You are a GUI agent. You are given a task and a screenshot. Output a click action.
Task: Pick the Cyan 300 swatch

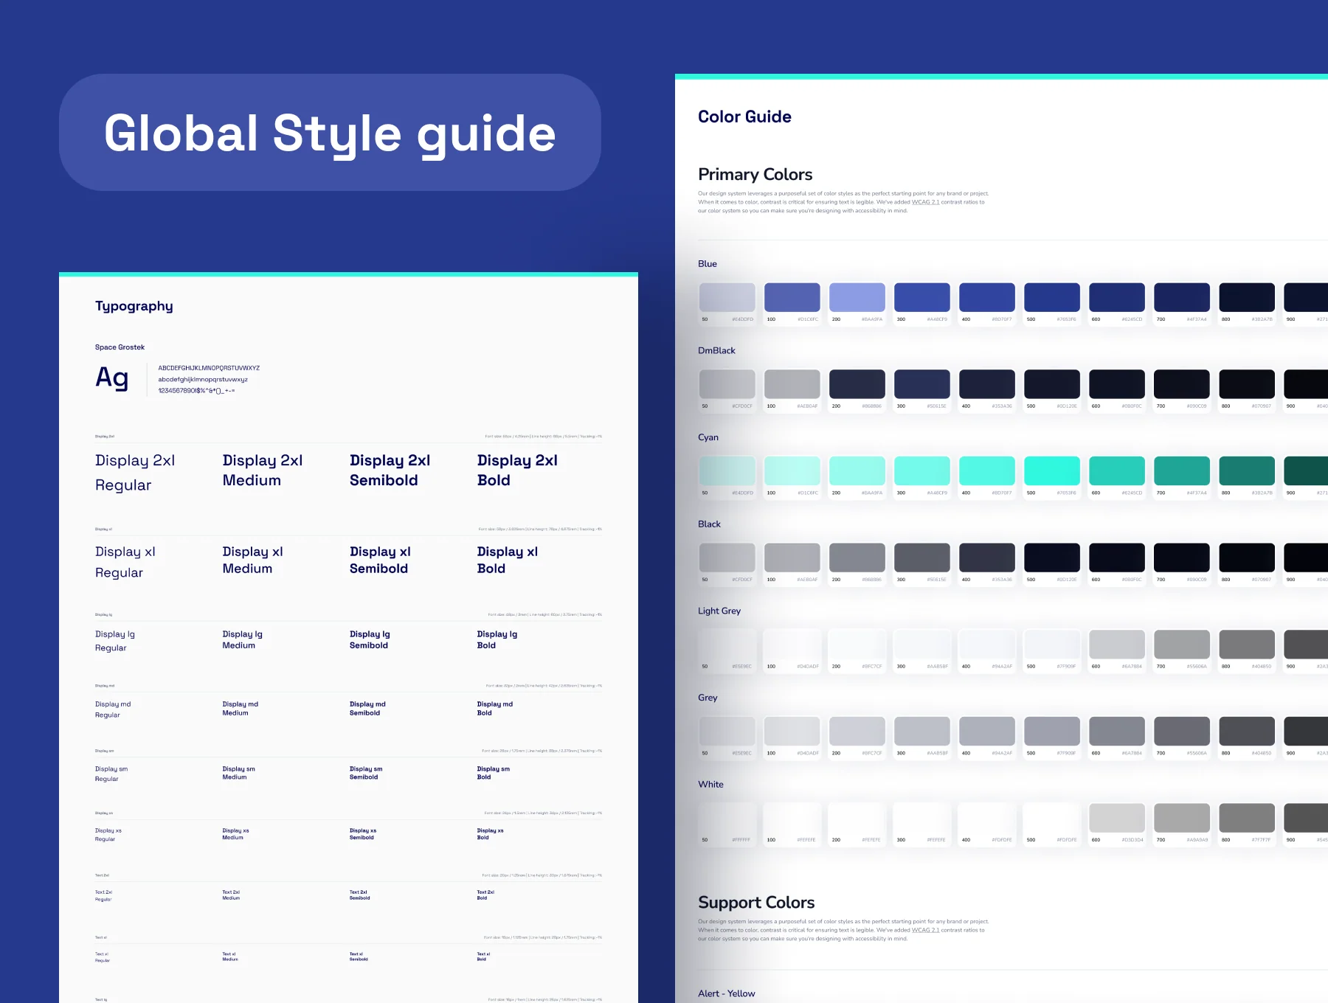point(921,471)
